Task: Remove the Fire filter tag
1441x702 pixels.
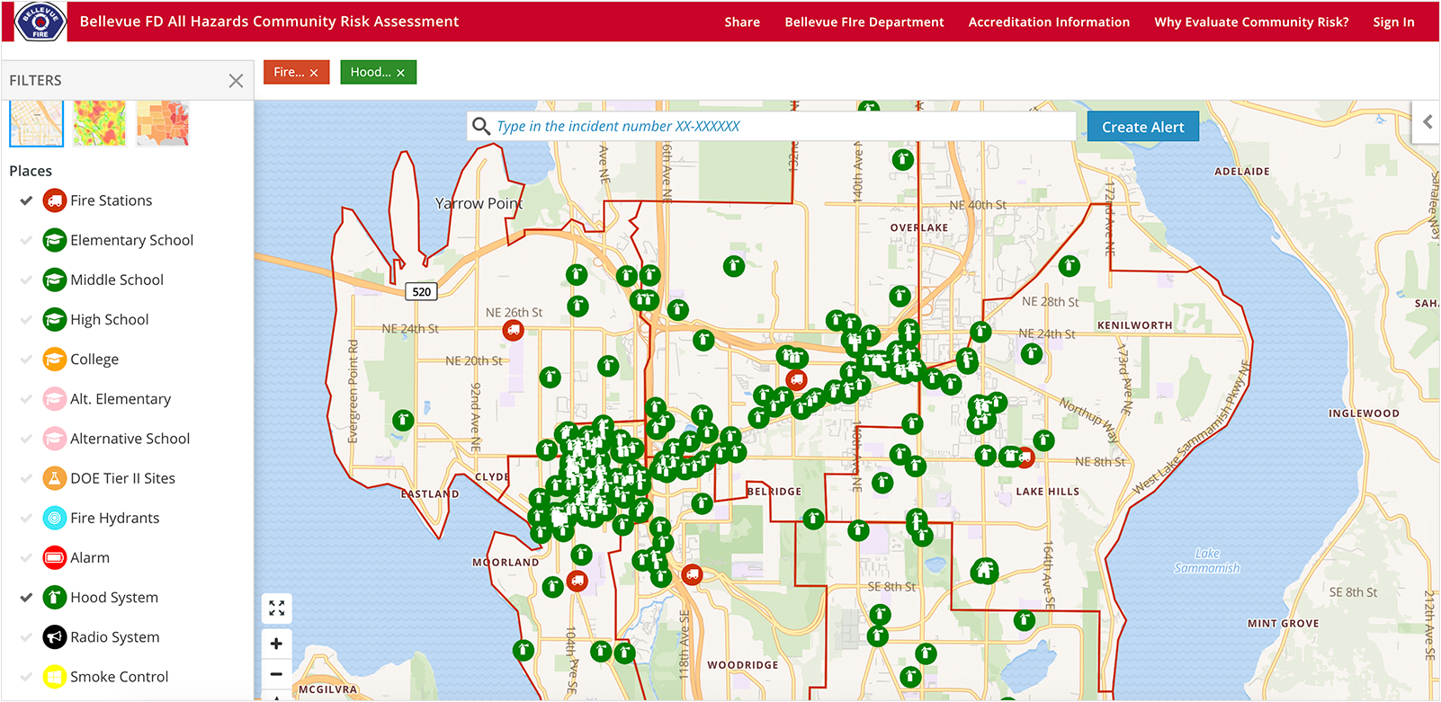Action: tap(314, 73)
